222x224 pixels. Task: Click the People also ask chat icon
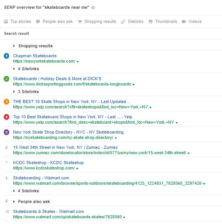38,21
